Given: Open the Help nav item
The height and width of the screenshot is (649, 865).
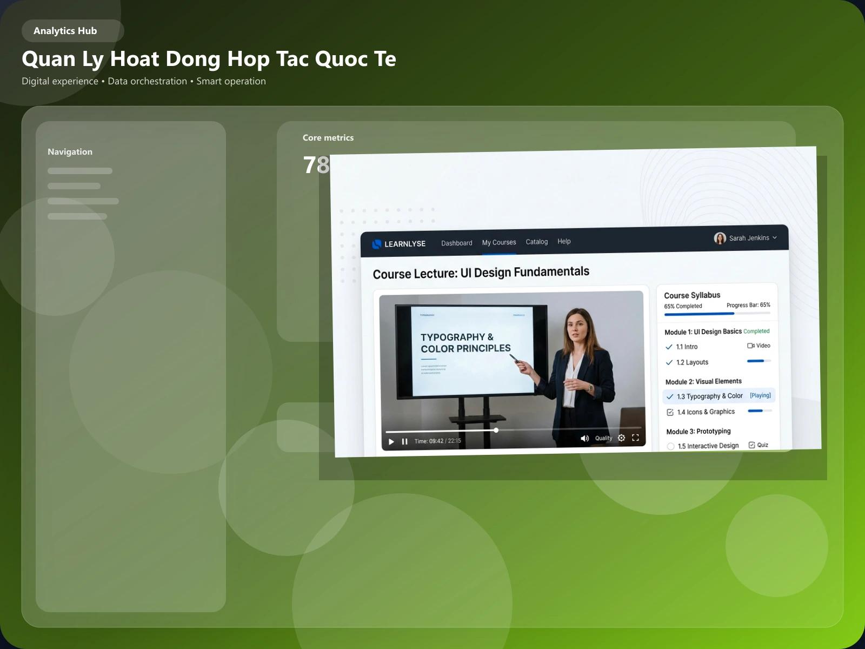Looking at the screenshot, I should pos(564,241).
